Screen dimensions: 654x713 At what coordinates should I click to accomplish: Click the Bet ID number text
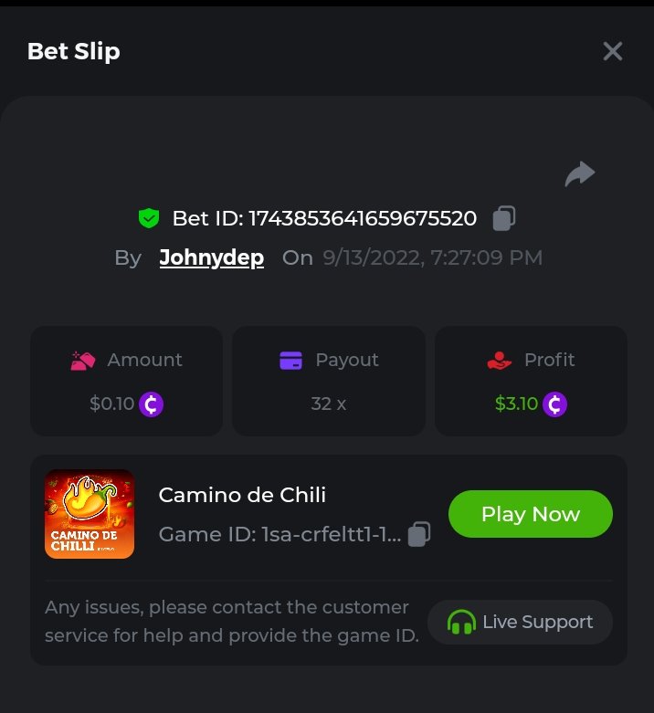point(363,219)
